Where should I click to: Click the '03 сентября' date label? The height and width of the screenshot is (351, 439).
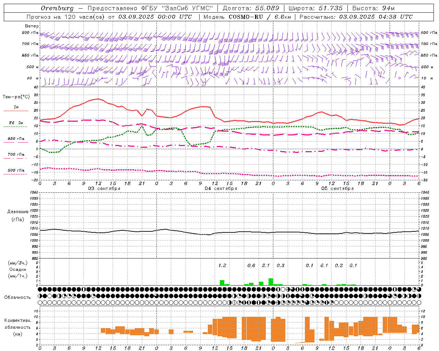pyautogui.click(x=104, y=189)
